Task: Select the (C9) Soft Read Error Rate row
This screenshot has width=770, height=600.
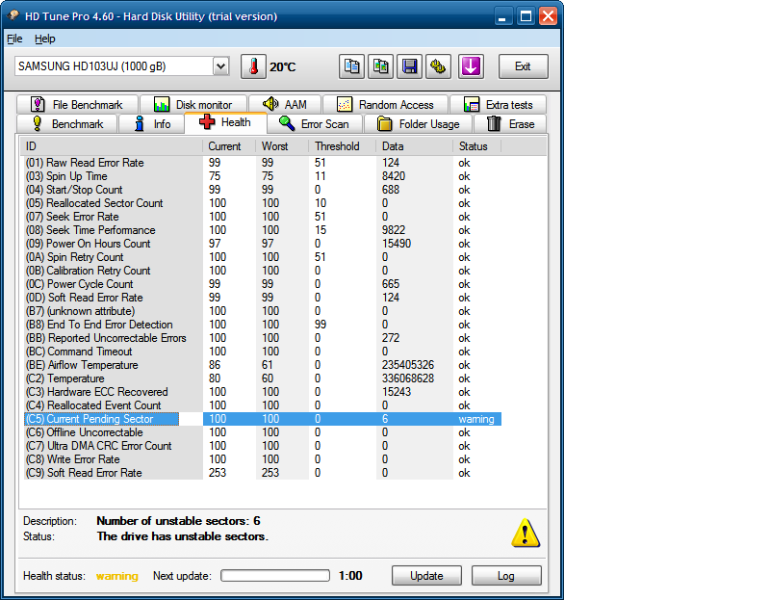Action: (261, 473)
